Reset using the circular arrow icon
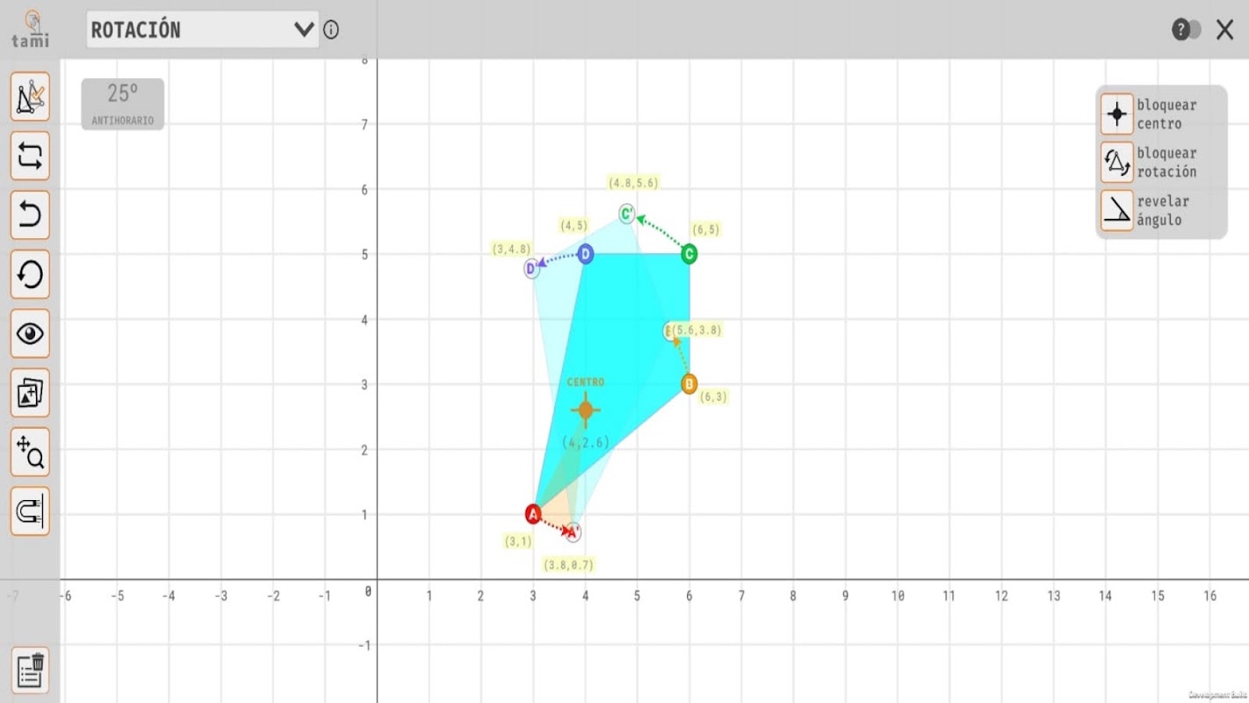This screenshot has height=703, width=1249. [x=30, y=274]
